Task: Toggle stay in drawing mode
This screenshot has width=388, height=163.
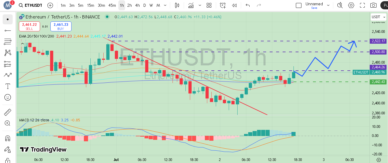Action: [x=8, y=150]
